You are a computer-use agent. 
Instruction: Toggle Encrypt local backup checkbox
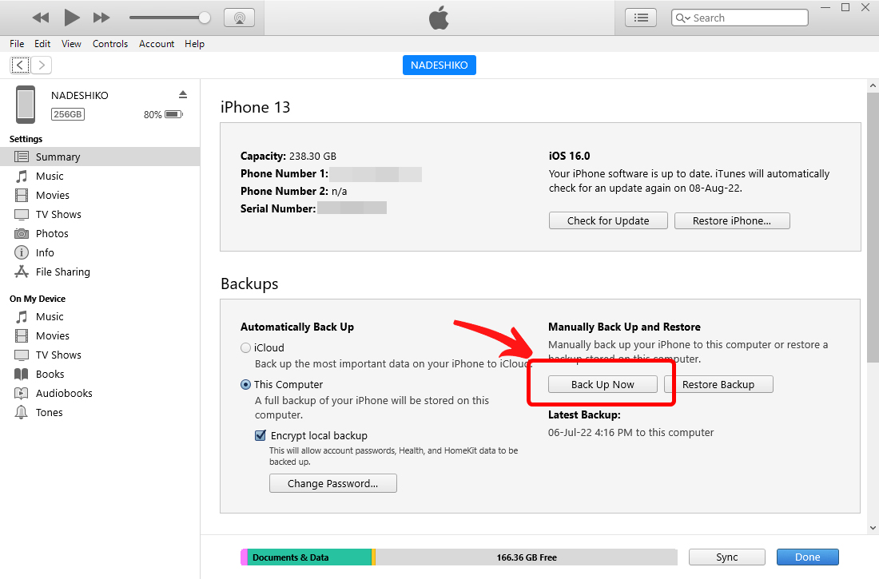261,435
